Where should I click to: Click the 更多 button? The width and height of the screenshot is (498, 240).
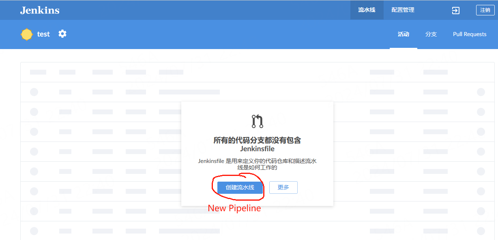tap(283, 187)
